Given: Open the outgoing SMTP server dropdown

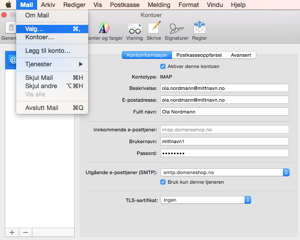Looking at the screenshot, I should 225,172.
